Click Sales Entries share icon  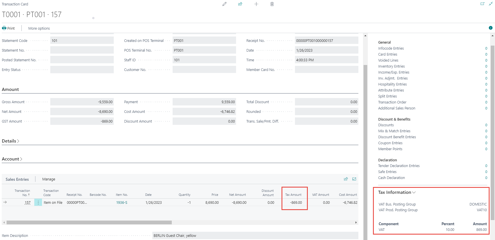coord(346,179)
